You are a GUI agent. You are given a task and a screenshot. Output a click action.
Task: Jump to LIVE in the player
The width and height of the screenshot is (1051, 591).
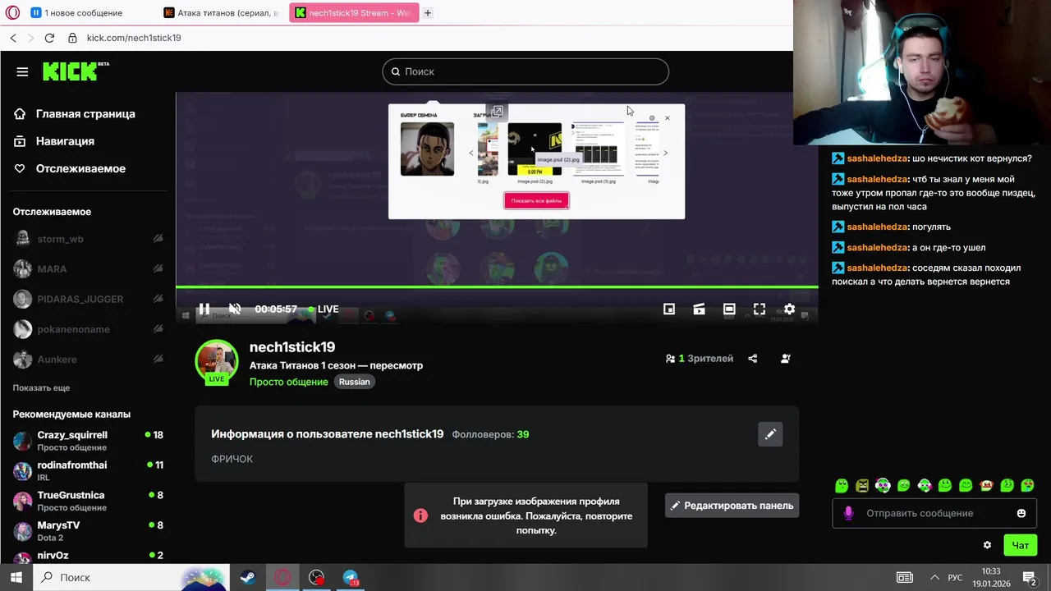(x=324, y=309)
